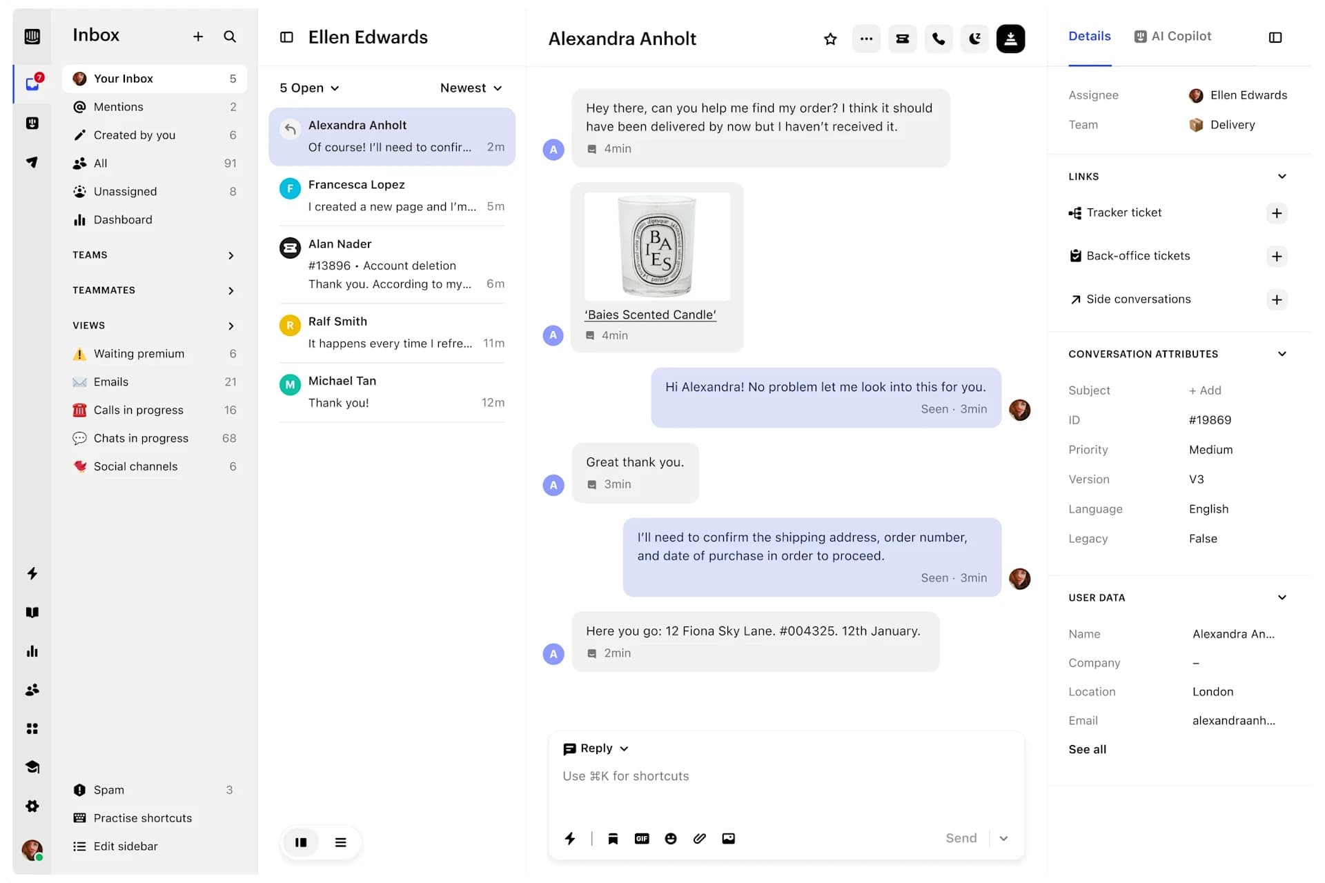Open the Newest sort order dropdown
The image size is (1325, 883).
[471, 88]
